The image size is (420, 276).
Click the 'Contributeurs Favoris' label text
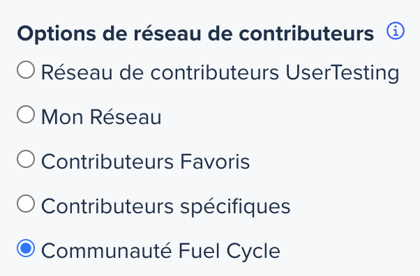click(145, 162)
